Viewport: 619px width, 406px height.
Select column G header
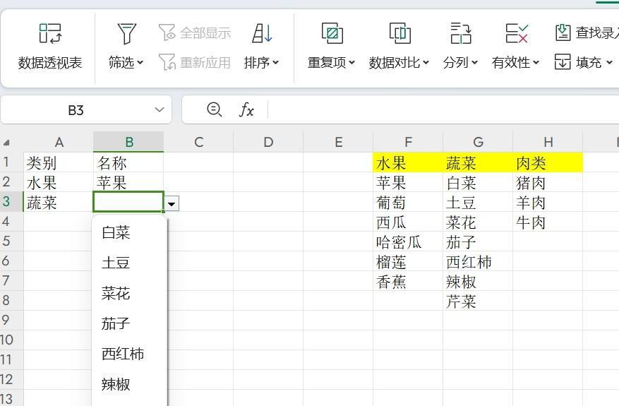[x=478, y=142]
